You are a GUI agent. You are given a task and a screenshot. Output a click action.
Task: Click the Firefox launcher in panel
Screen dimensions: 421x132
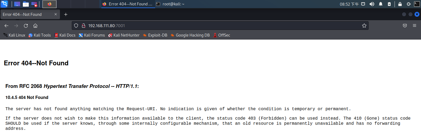pyautogui.click(x=49, y=4)
